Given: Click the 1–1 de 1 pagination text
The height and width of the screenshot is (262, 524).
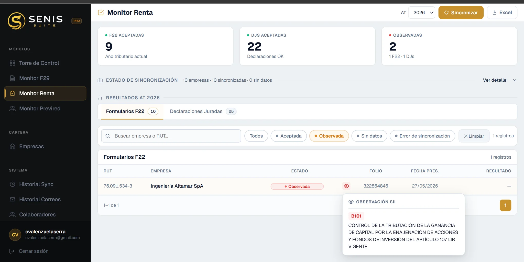Looking at the screenshot, I should [x=111, y=205].
